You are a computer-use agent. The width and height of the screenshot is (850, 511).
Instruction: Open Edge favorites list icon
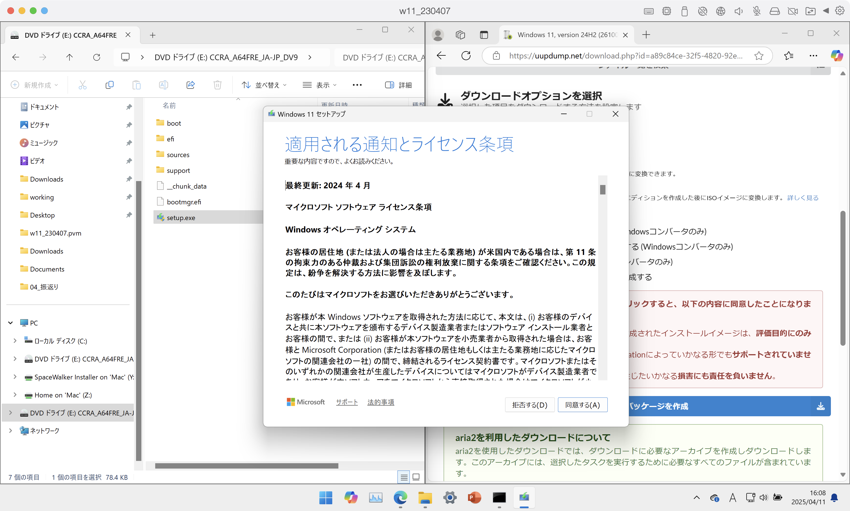(788, 56)
